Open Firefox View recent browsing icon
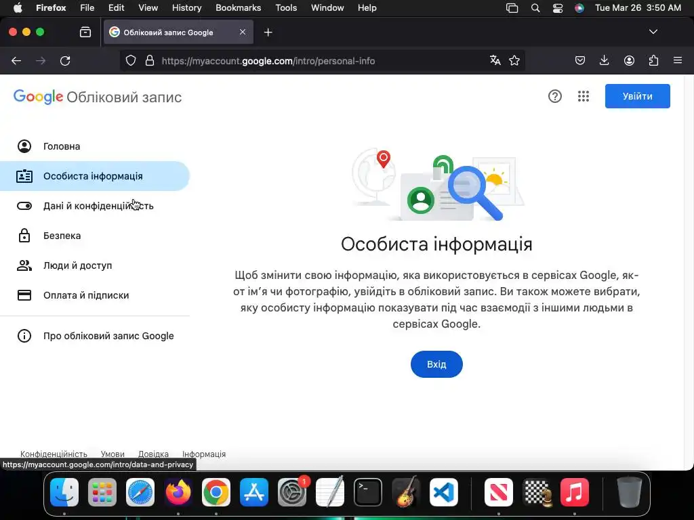The height and width of the screenshot is (520, 694). 85,32
